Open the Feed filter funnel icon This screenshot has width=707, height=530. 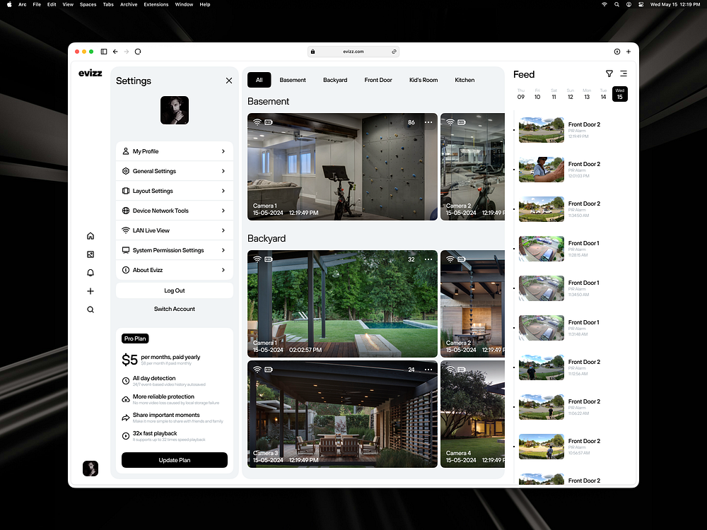(609, 73)
